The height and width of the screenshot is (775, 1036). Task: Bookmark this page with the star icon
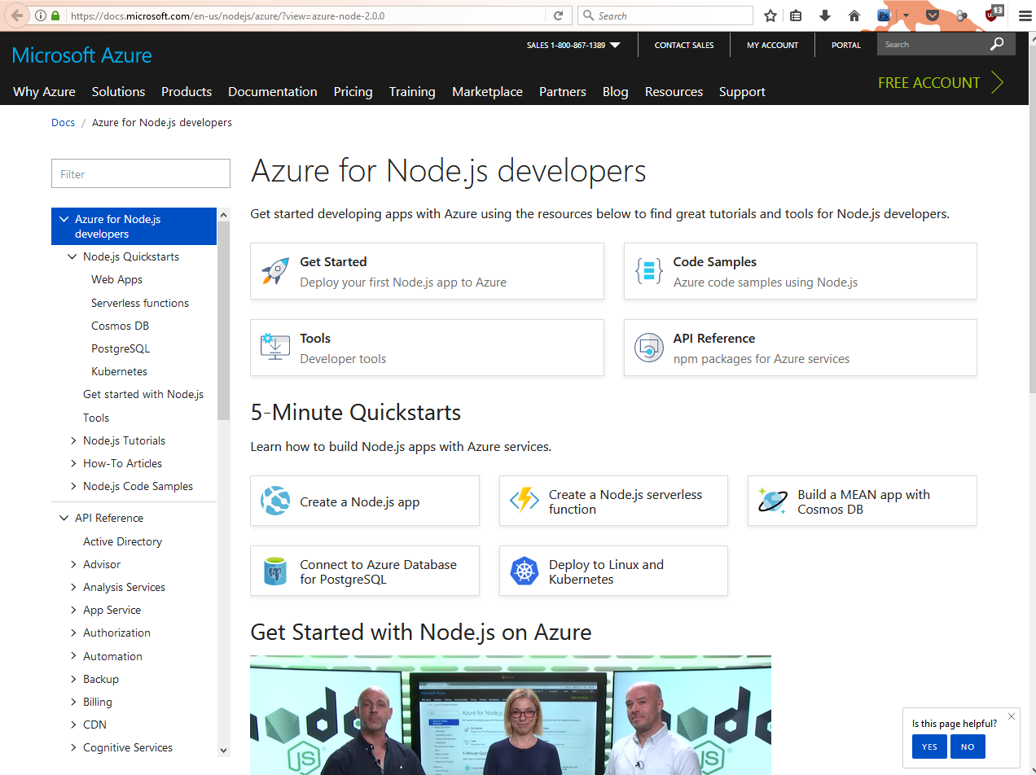point(770,15)
